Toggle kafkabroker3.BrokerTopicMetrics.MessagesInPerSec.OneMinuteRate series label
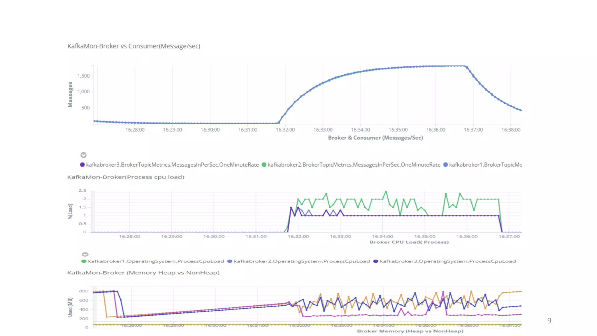The height and width of the screenshot is (336, 597). pyautogui.click(x=172, y=165)
